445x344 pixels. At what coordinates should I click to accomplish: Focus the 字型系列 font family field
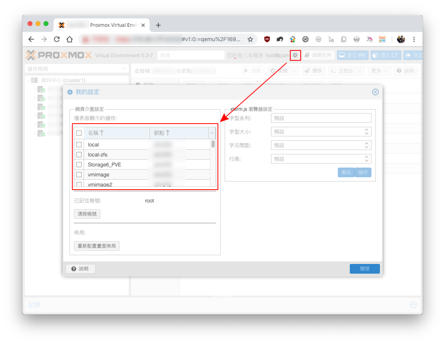[321, 118]
